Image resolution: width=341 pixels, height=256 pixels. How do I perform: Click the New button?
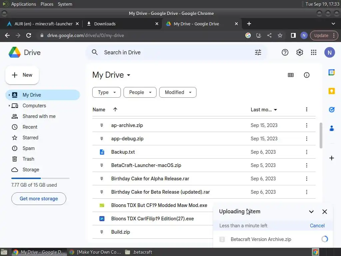tap(22, 75)
